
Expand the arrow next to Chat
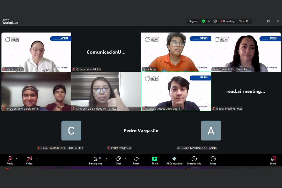point(125,159)
